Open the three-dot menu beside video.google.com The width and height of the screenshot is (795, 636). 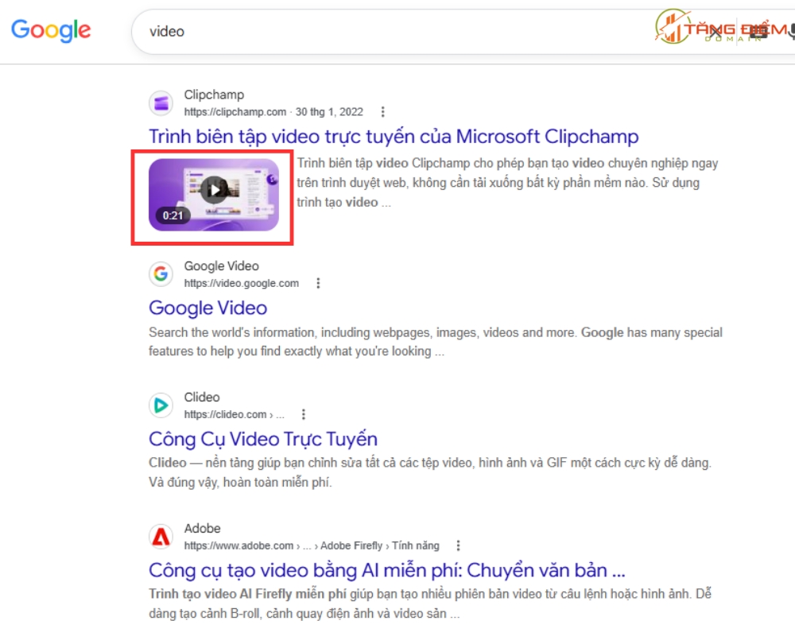pyautogui.click(x=319, y=283)
